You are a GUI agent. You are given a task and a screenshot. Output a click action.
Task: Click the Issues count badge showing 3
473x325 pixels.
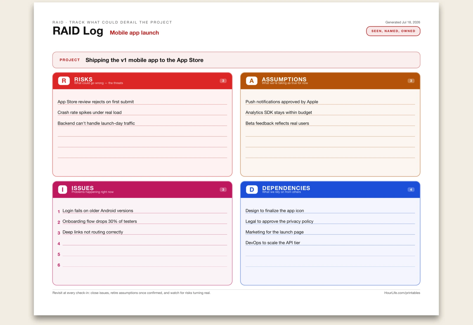coord(223,190)
